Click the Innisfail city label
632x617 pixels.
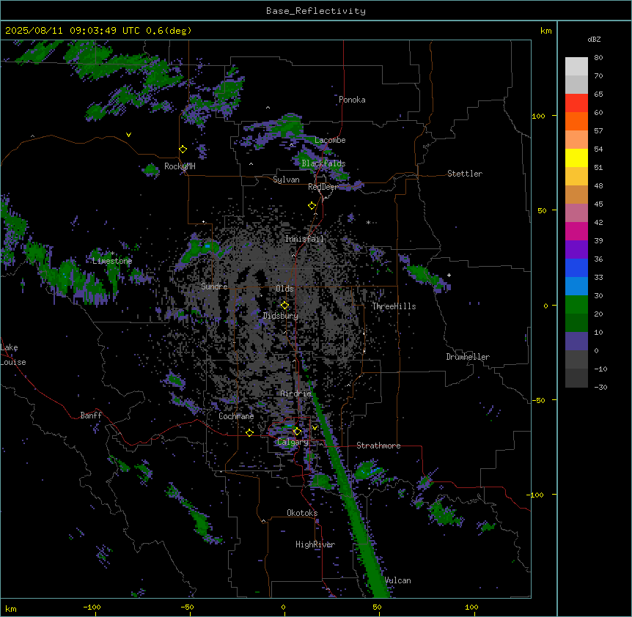tap(304, 239)
